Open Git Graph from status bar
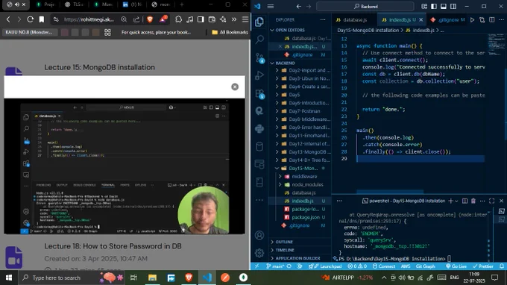The width and height of the screenshot is (507, 285). click(x=425, y=266)
